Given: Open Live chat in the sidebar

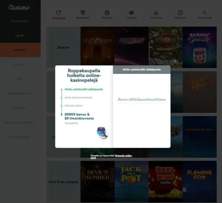Looking at the screenshot, I should tap(19, 64).
